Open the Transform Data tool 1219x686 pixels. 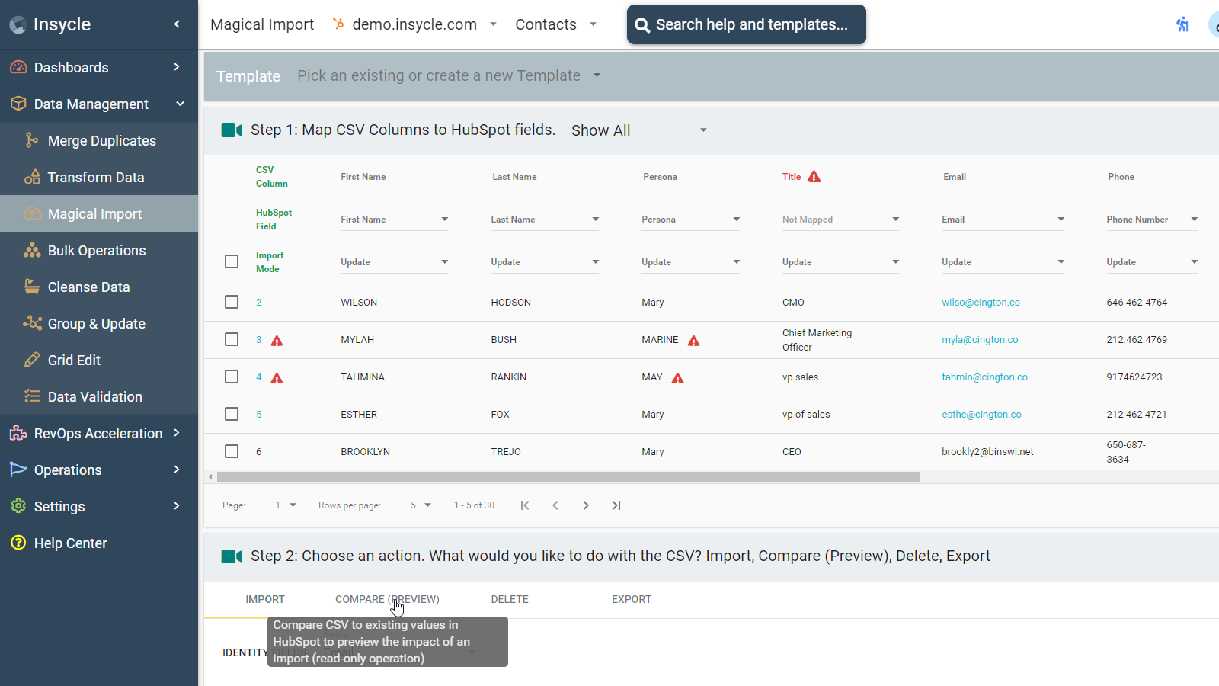coord(96,177)
